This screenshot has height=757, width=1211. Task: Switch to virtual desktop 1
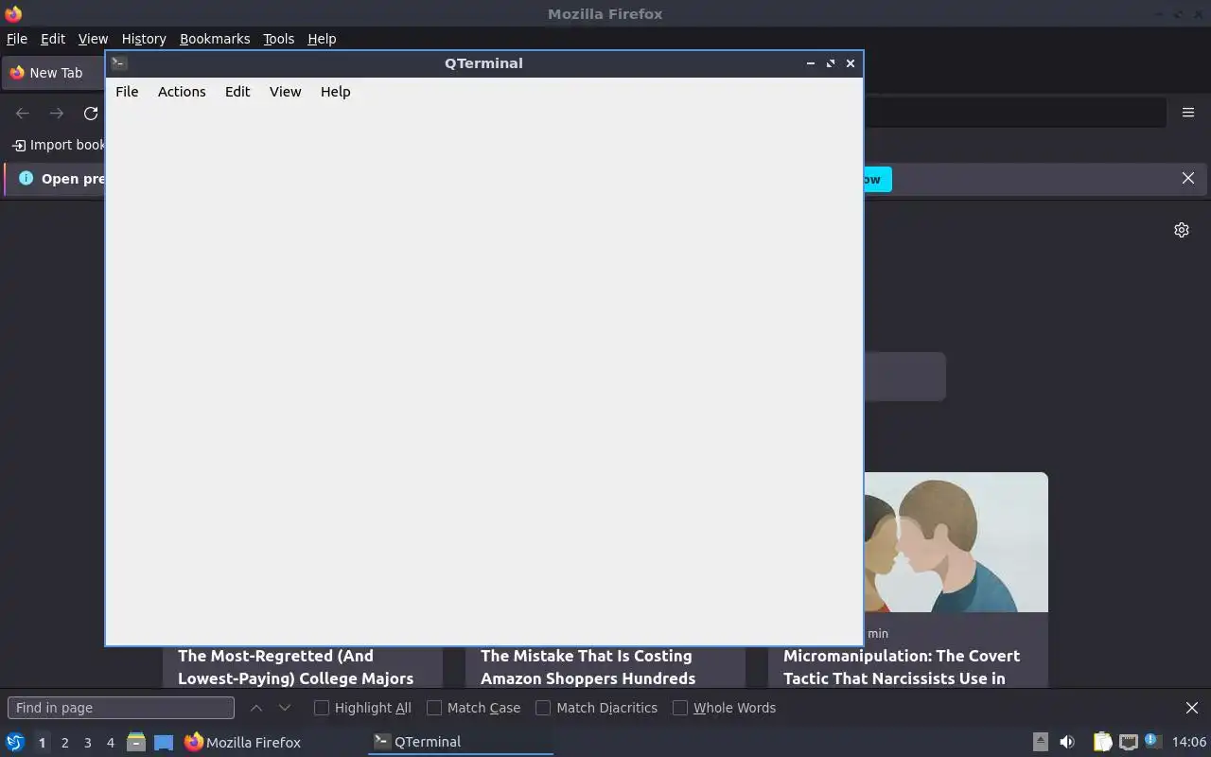[42, 743]
